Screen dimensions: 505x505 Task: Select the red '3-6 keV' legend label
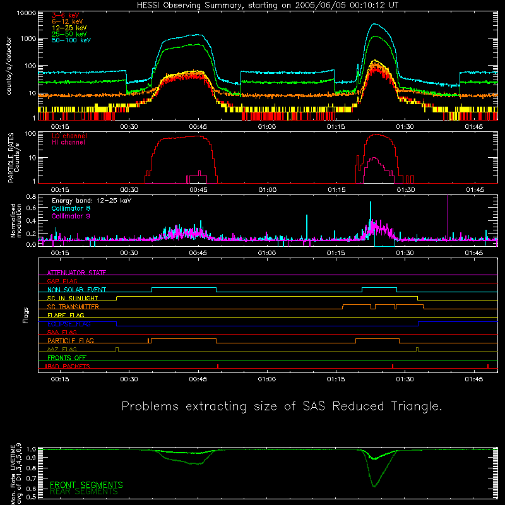tap(66, 15)
